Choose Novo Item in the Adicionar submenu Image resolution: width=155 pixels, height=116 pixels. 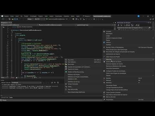[x=83, y=60]
